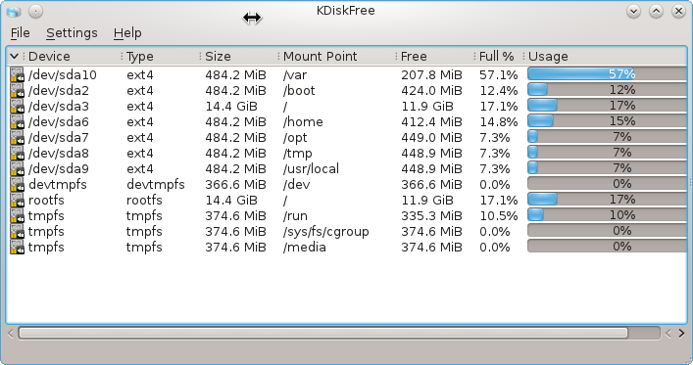Screen dimensions: 693x365
Task: Click the 424.0 MiB free value
Action: (432, 91)
